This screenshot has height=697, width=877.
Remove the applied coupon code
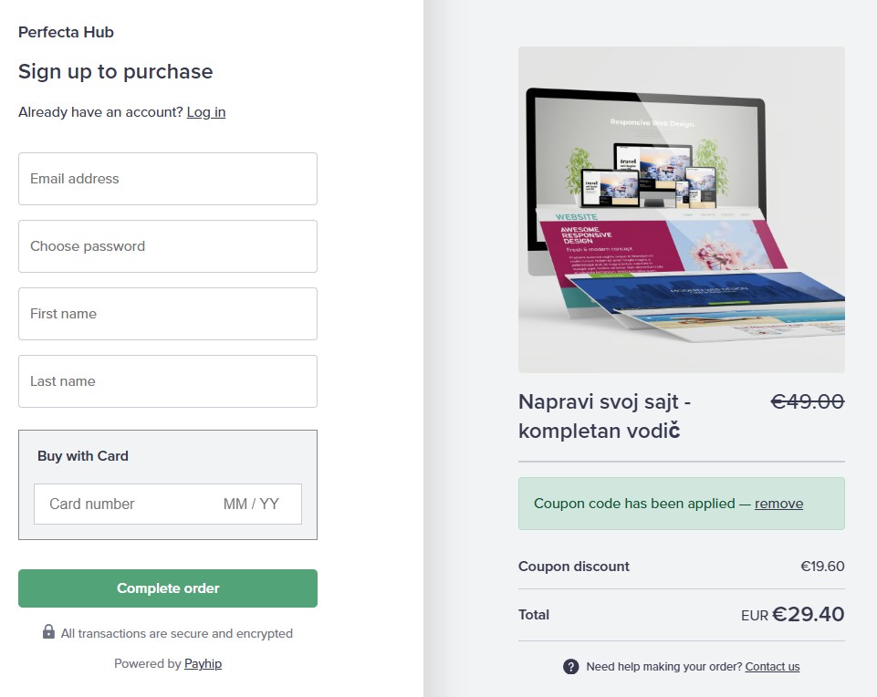click(x=778, y=504)
